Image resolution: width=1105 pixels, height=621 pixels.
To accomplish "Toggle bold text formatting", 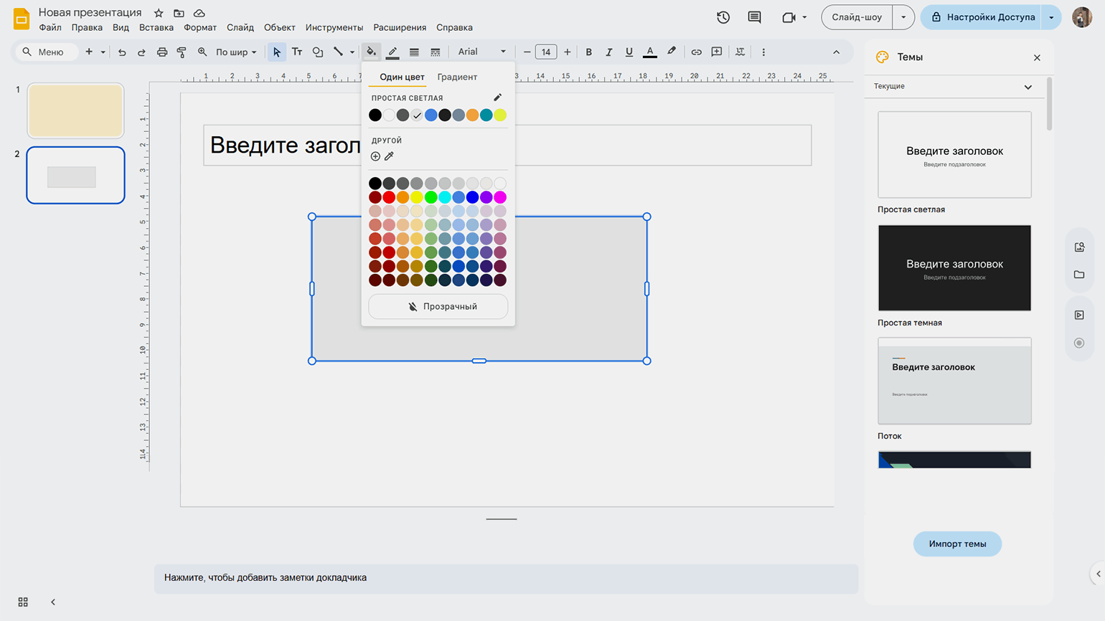I will pyautogui.click(x=589, y=52).
